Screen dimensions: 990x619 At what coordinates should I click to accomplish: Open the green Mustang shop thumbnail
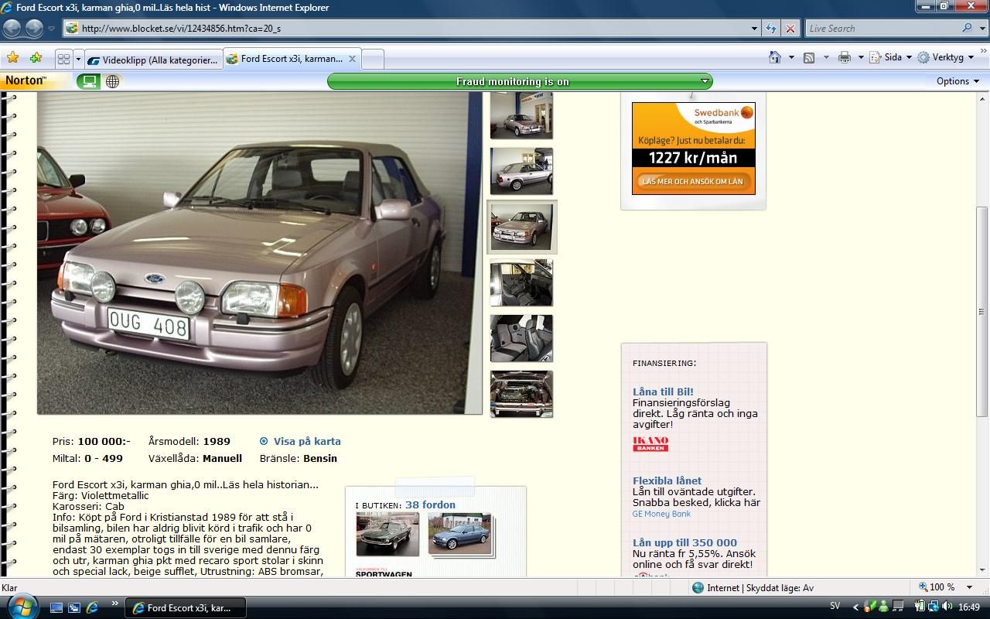[387, 533]
